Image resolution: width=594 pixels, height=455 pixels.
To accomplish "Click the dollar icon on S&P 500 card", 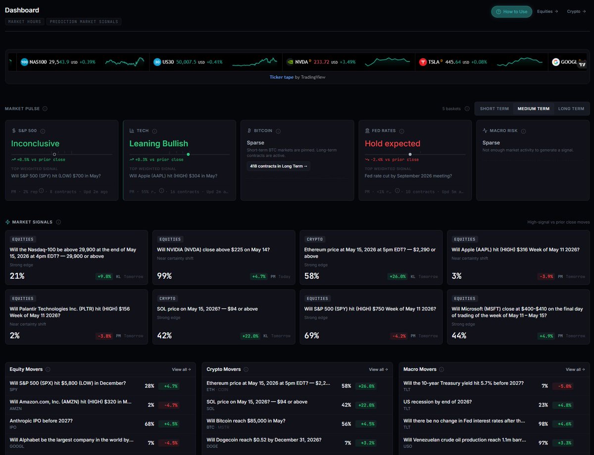I will tap(13, 131).
